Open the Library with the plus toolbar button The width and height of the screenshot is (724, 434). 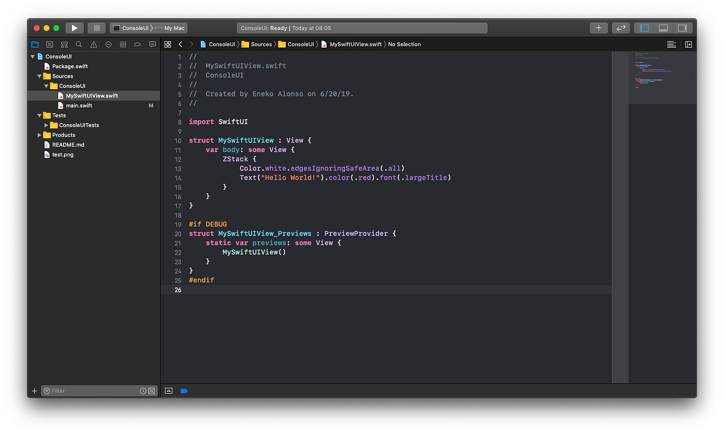[599, 28]
